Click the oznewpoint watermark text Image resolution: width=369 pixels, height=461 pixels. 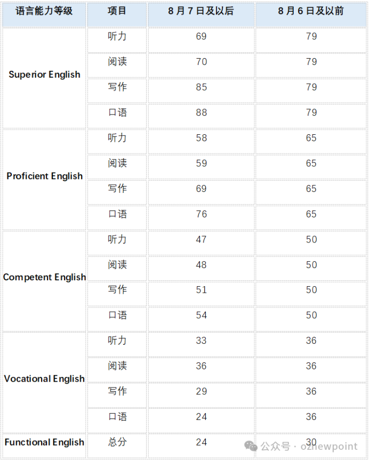click(329, 446)
